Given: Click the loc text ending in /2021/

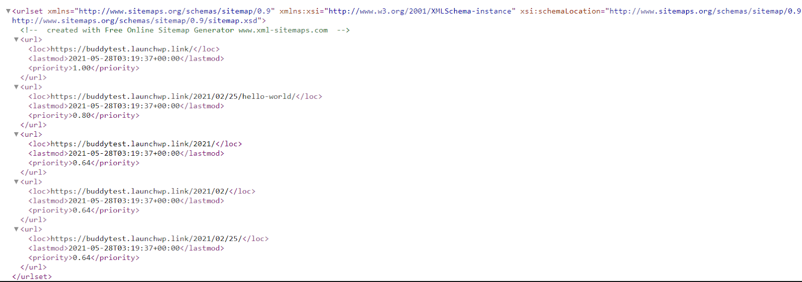Looking at the screenshot, I should click(133, 144).
